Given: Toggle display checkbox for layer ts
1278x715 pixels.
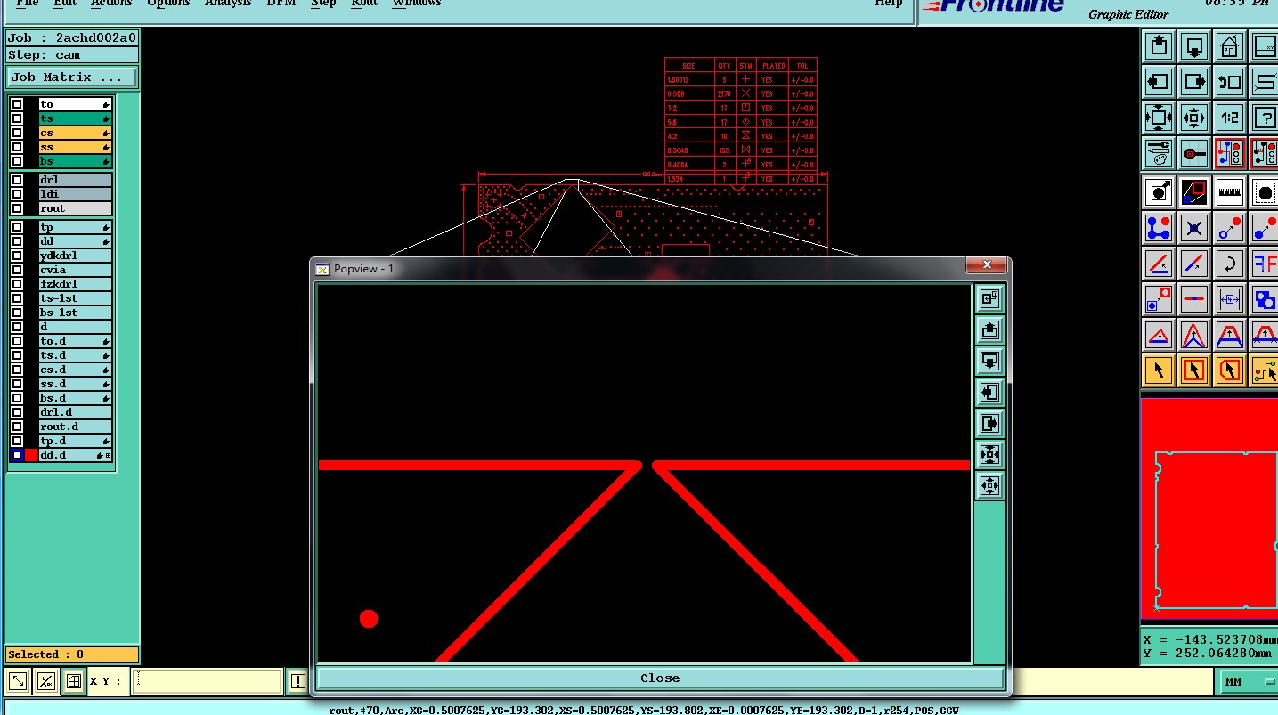Looking at the screenshot, I should pyautogui.click(x=17, y=118).
